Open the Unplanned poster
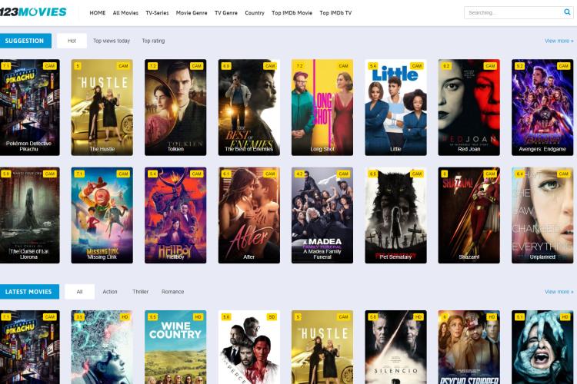Image resolution: width=577 pixels, height=384 pixels. click(542, 215)
